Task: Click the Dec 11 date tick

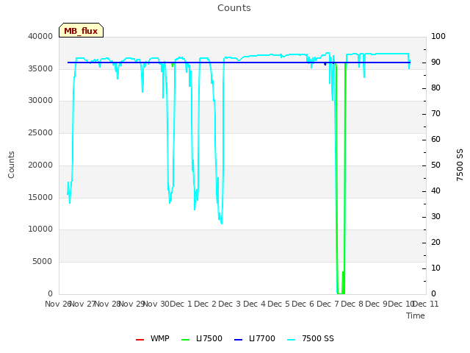Action: point(426,304)
